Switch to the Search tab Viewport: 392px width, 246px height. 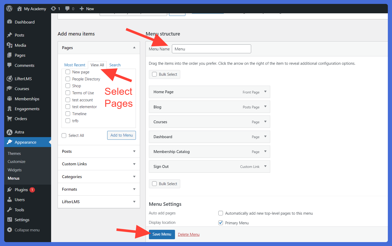click(115, 65)
